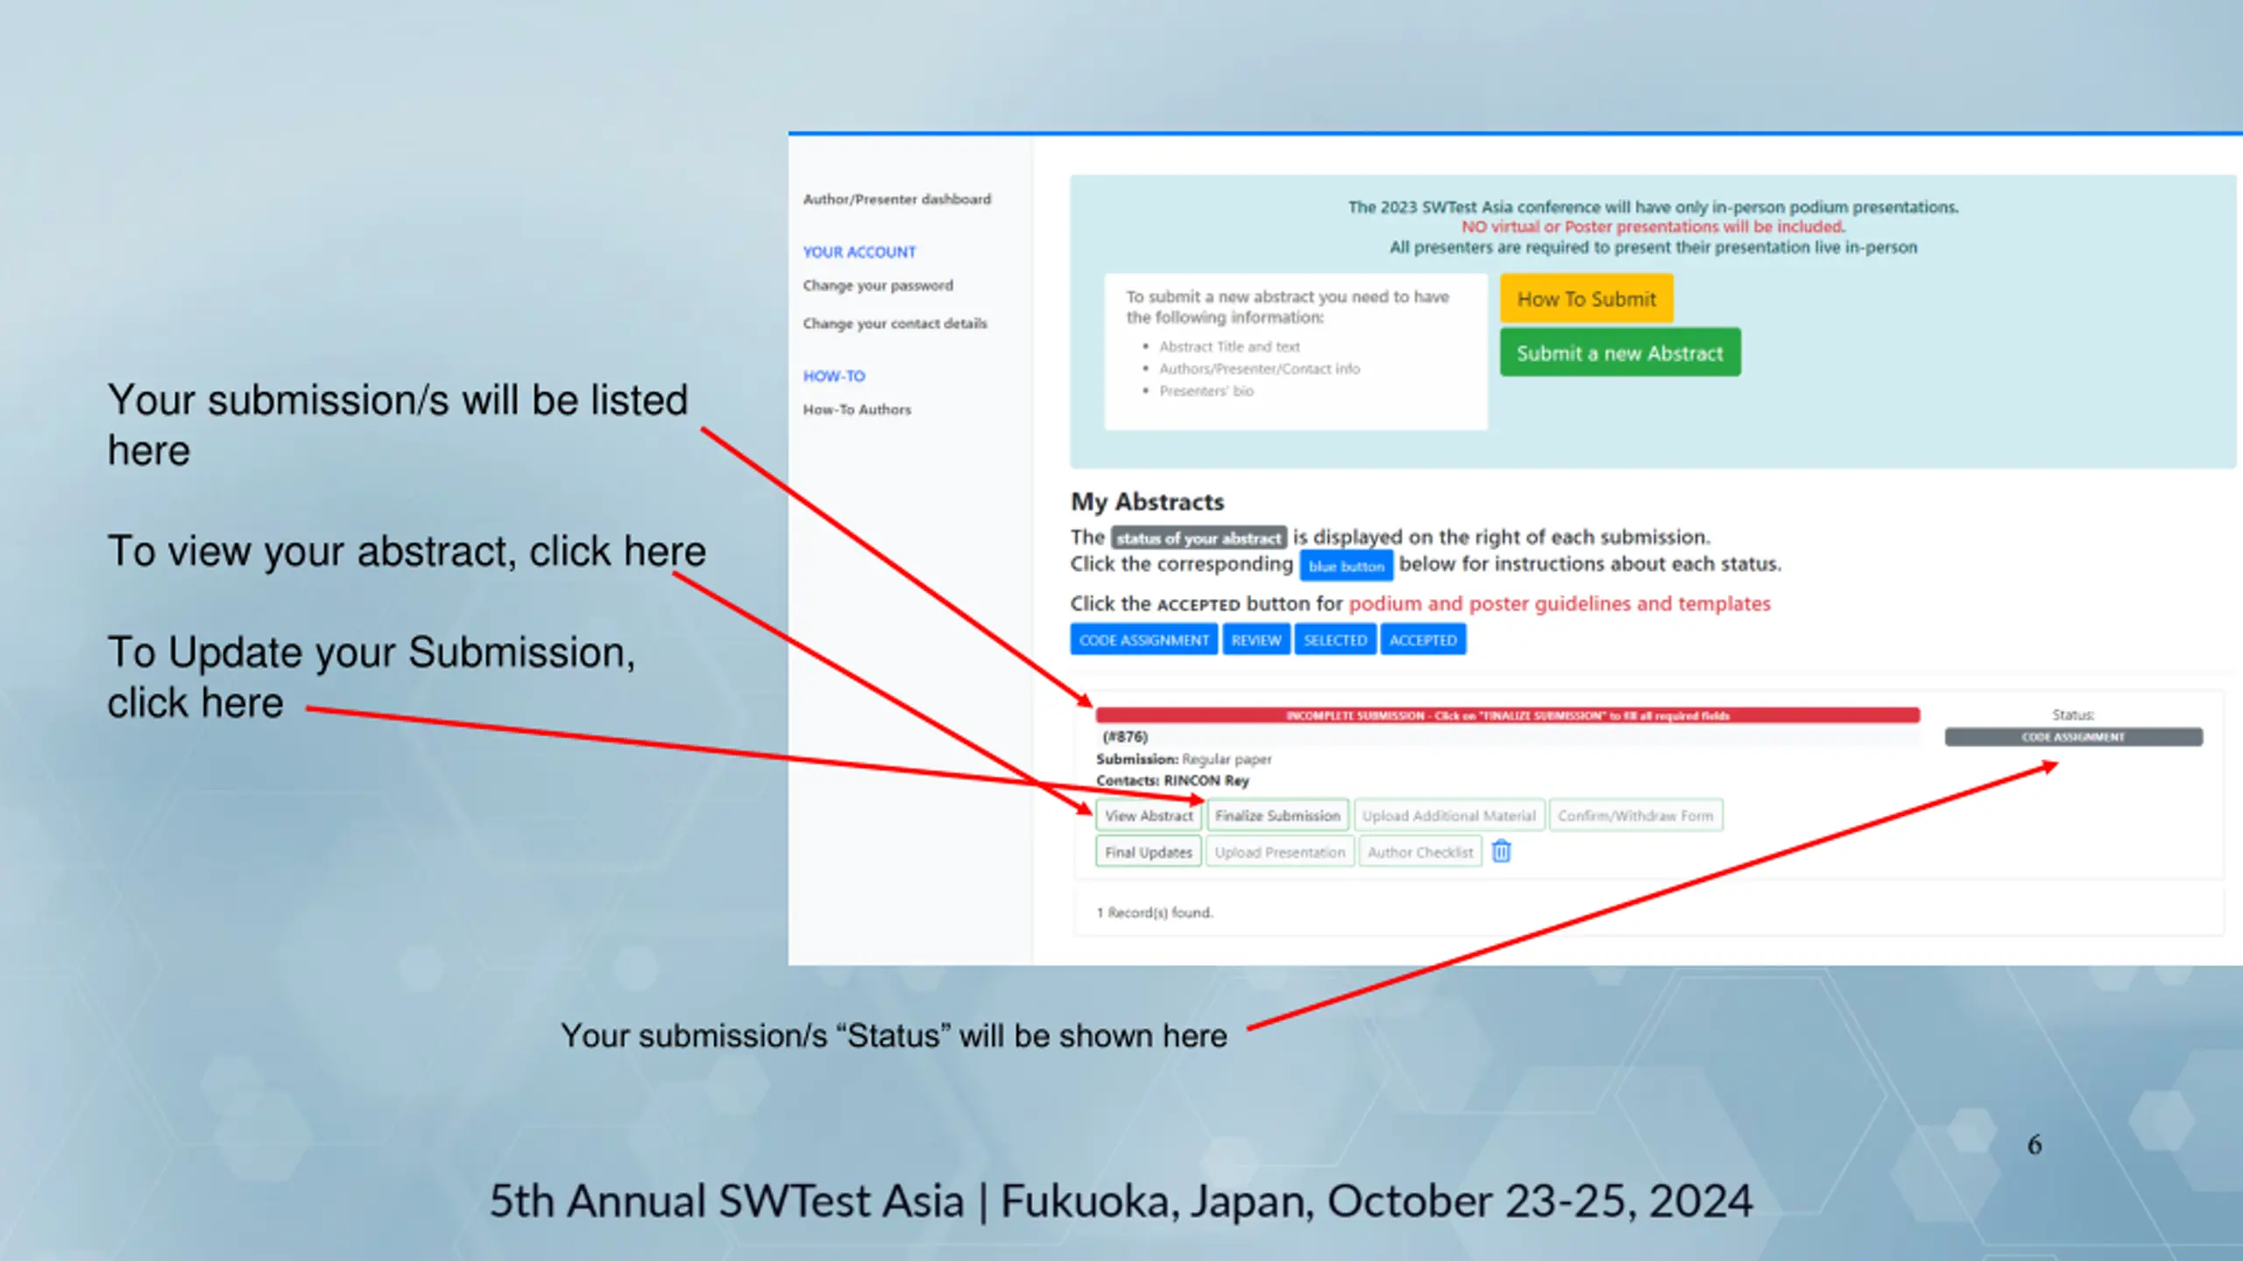This screenshot has height=1261, width=2243.
Task: Open How-To Authors sidebar link
Action: [x=857, y=409]
